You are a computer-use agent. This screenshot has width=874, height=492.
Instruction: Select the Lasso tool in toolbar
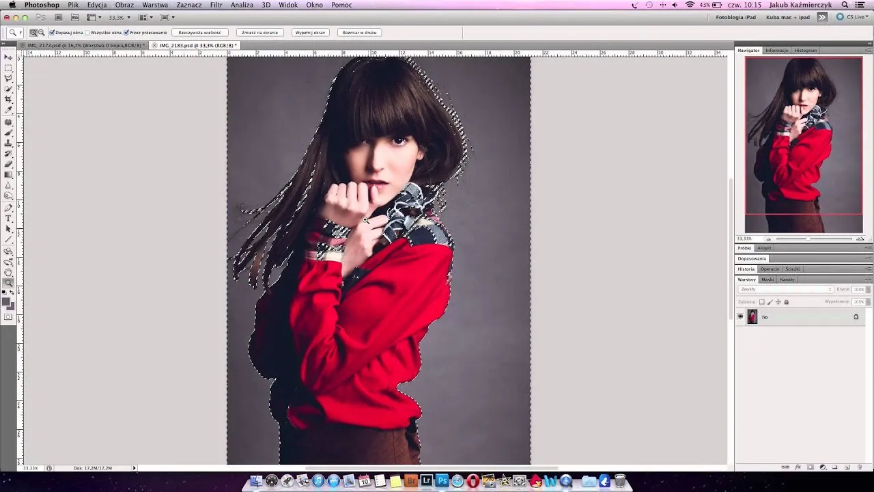coord(8,79)
